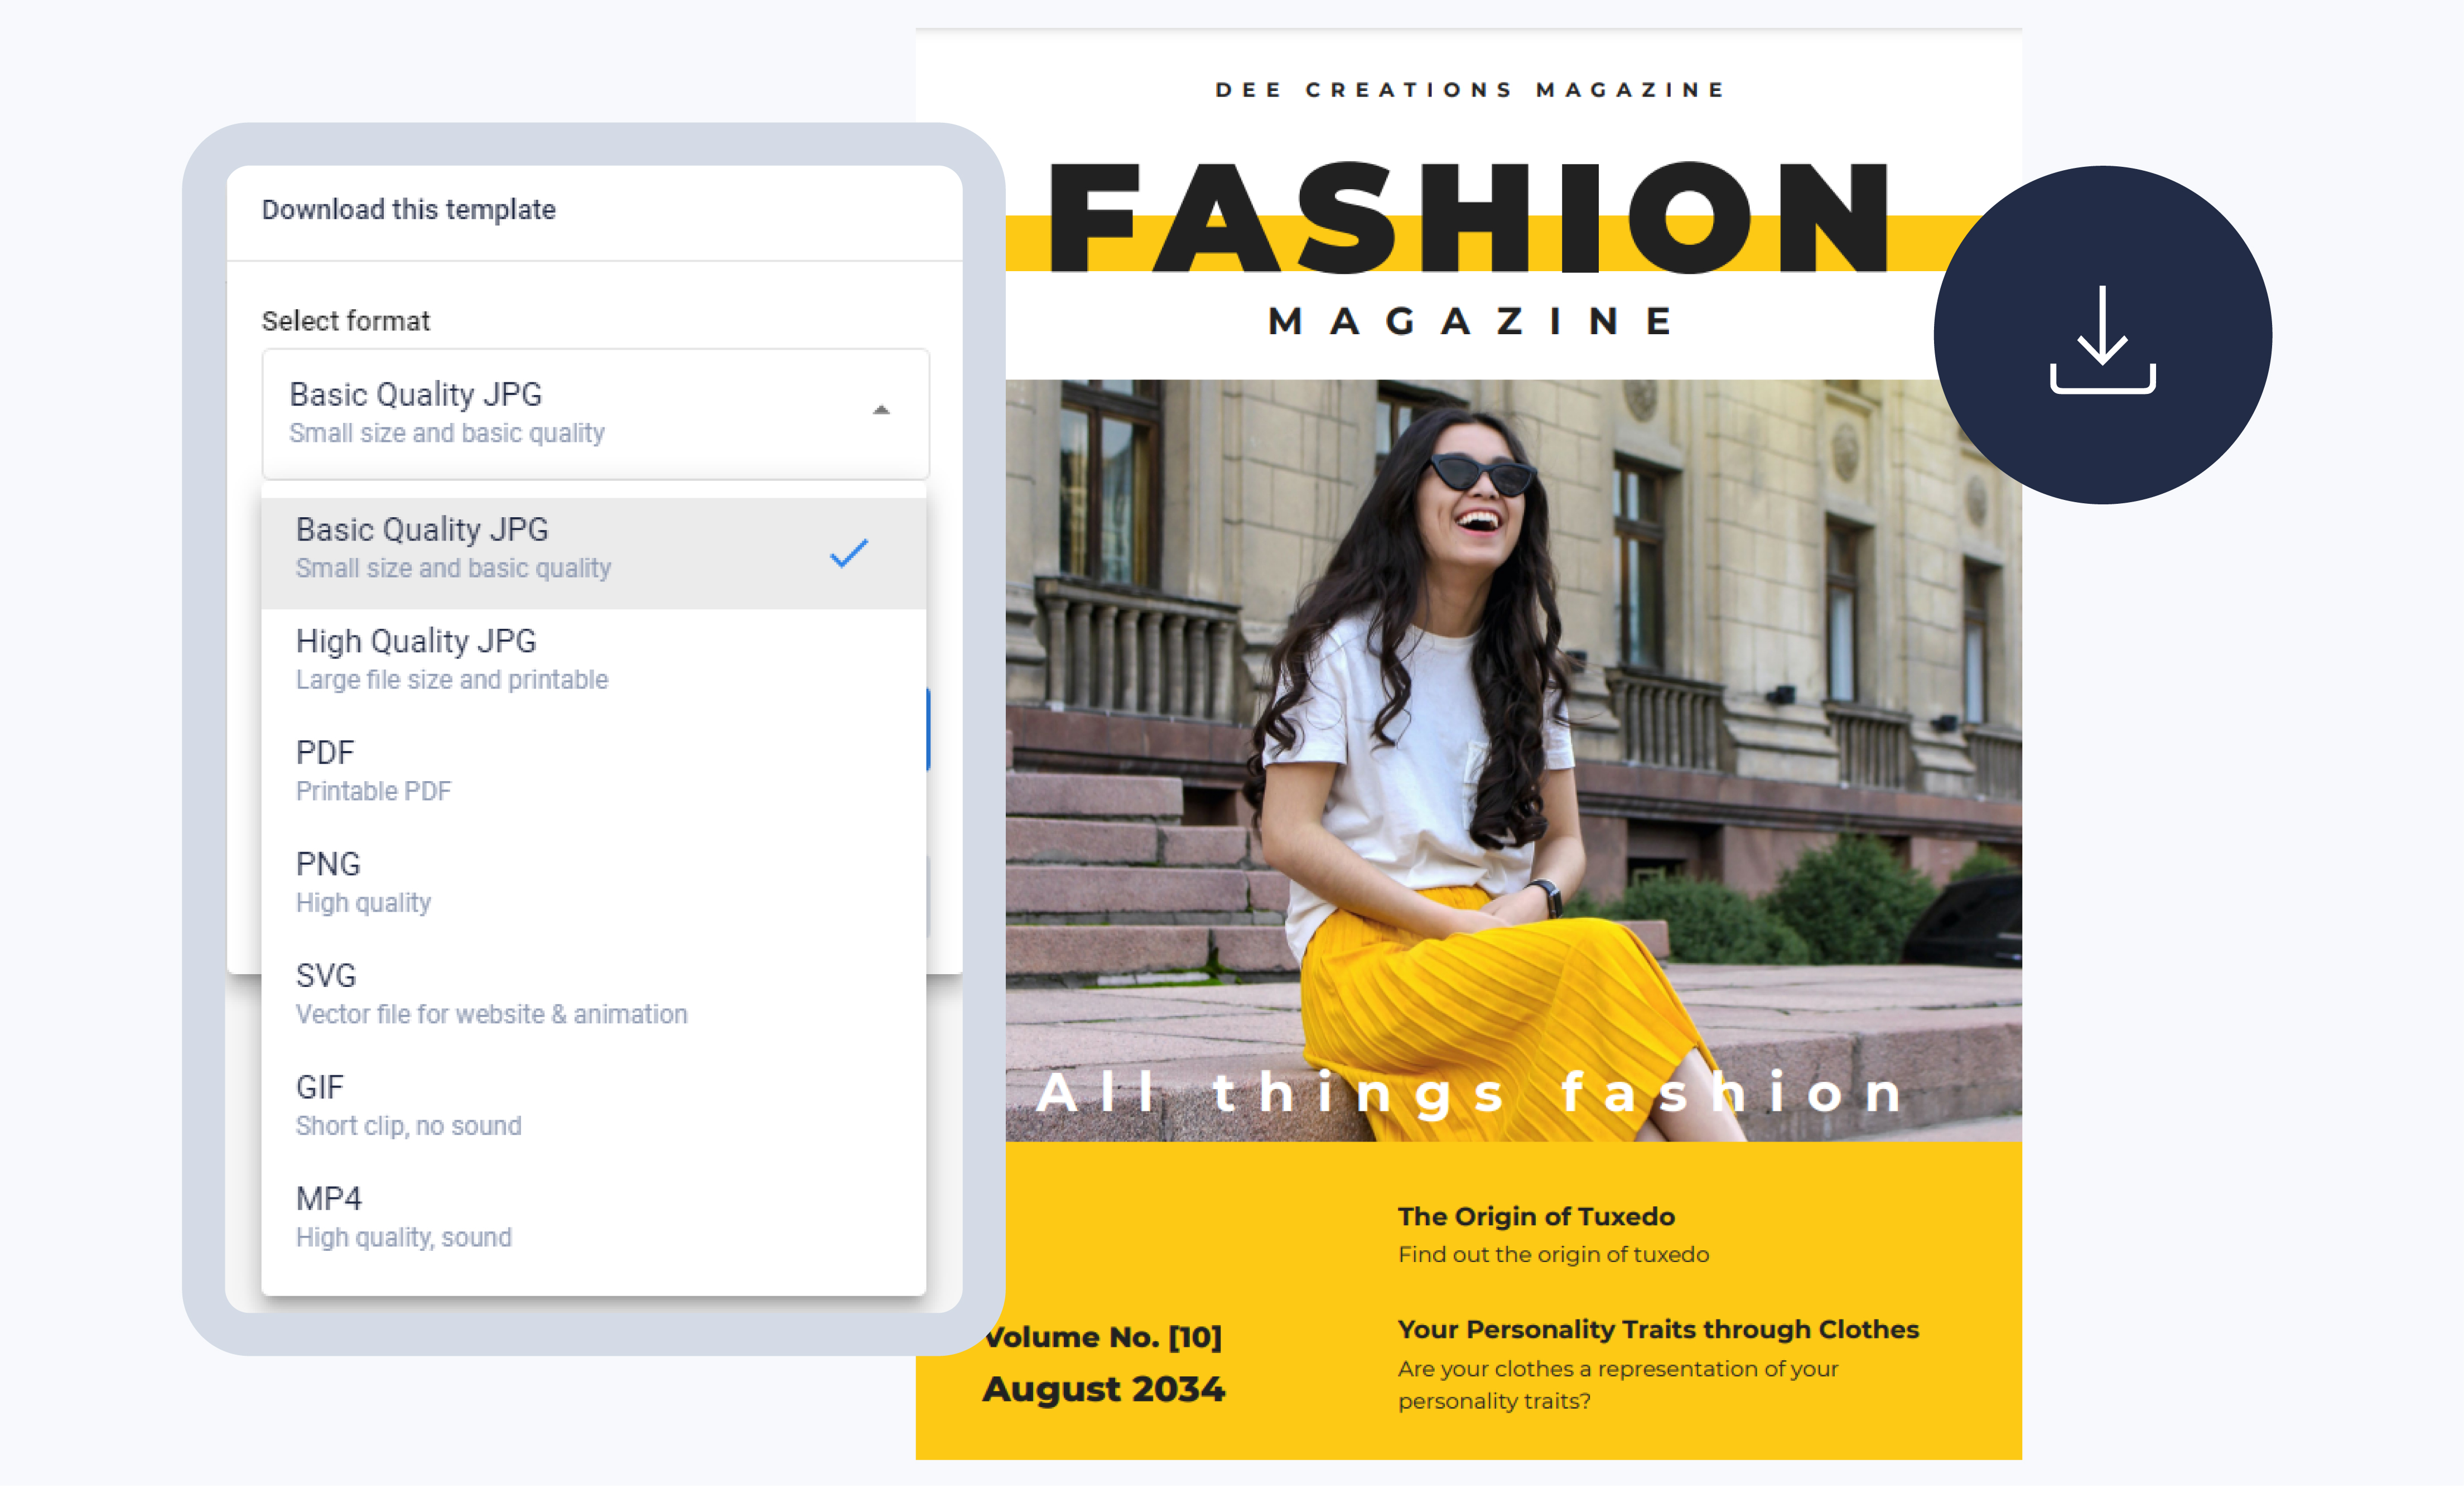Click 'Volume No. [10]' text
This screenshot has width=2464, height=1488.
1103,1337
